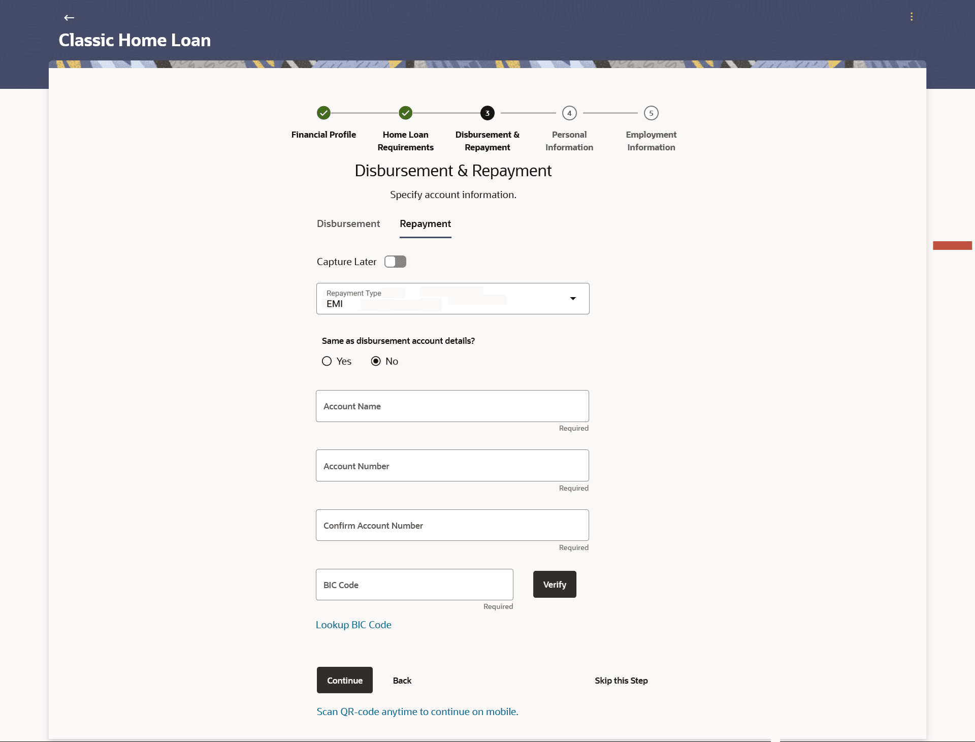Image resolution: width=975 pixels, height=742 pixels.
Task: Click step 5 Employment Information circle
Action: (651, 113)
